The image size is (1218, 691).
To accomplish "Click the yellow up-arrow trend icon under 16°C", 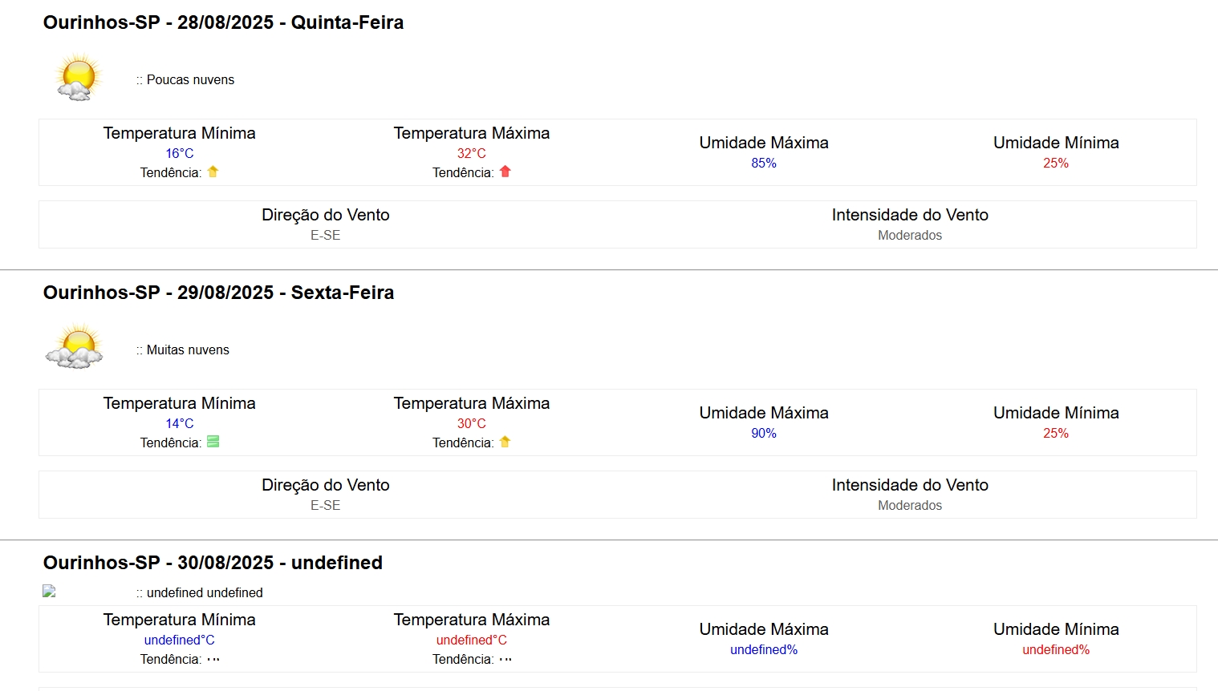I will coord(213,172).
